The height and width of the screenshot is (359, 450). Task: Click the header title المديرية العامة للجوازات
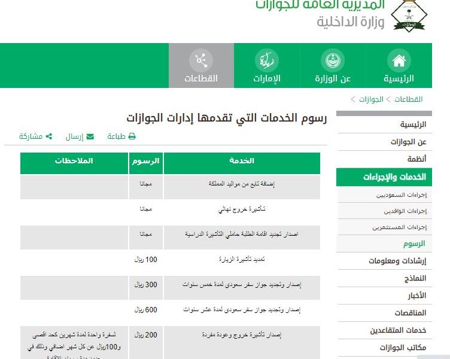point(320,5)
